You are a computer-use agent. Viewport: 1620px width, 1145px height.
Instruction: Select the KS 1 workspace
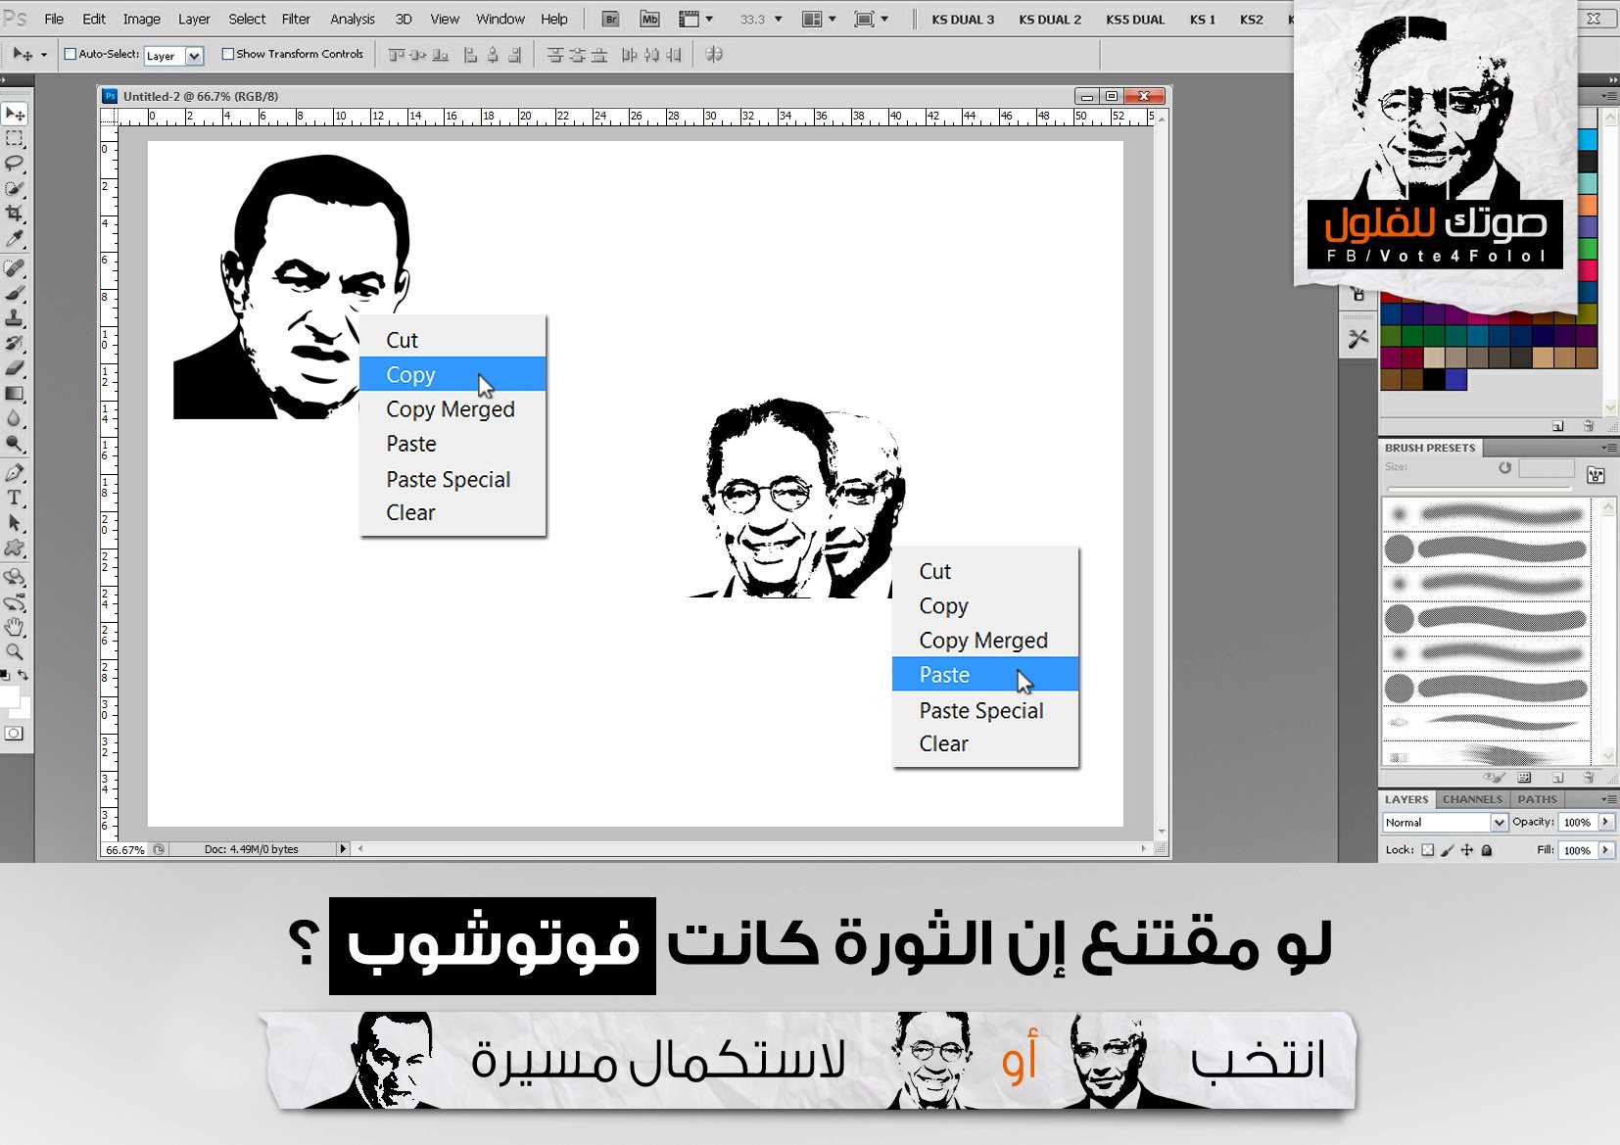[1202, 19]
